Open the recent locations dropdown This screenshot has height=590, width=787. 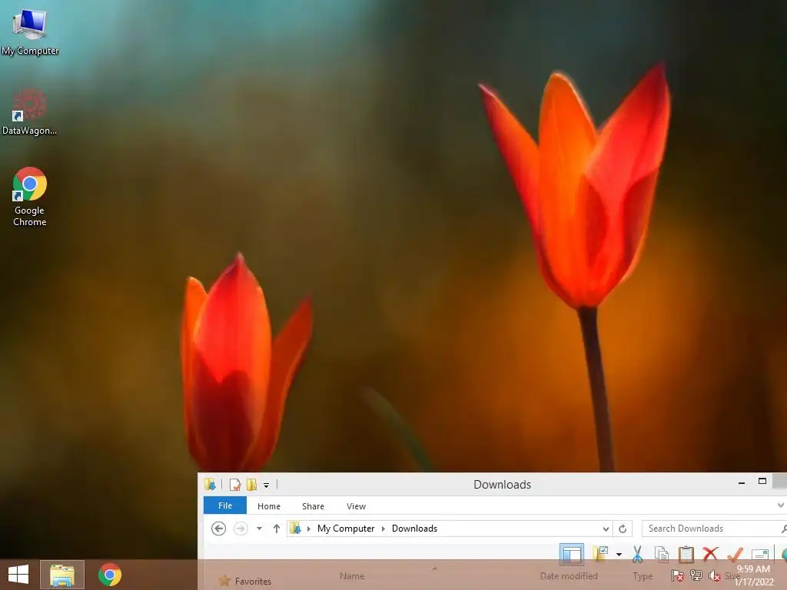coord(260,529)
